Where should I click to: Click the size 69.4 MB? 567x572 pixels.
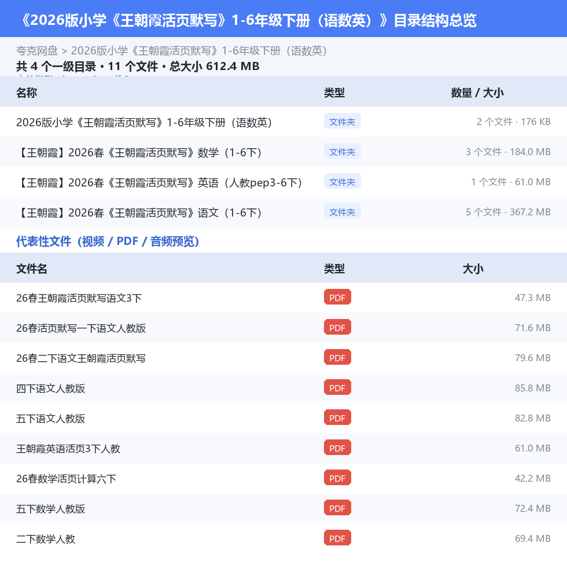(532, 538)
